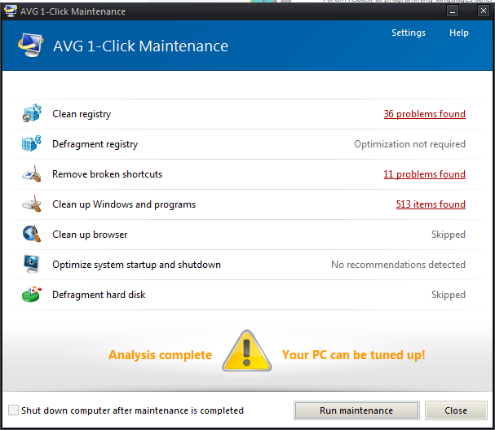
Task: Click the Clean up browser globe icon
Action: point(32,234)
